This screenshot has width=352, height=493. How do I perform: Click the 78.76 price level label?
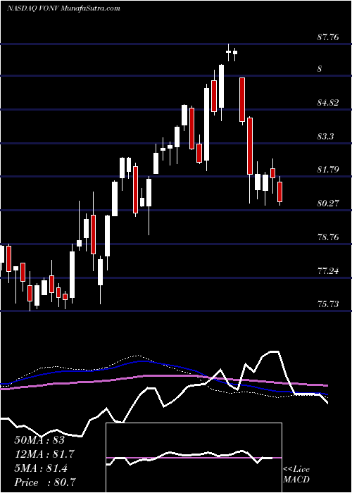328,237
